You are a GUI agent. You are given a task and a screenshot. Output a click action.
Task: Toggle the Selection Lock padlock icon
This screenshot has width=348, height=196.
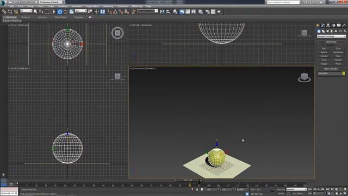click(x=197, y=189)
